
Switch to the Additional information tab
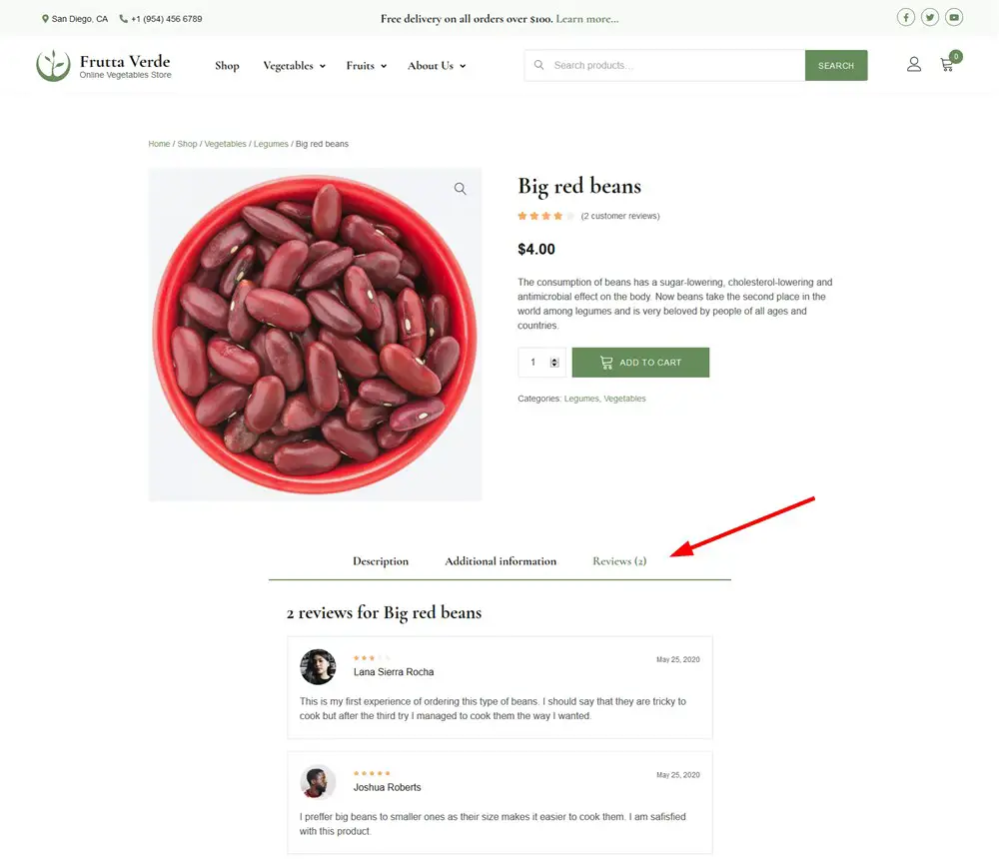tap(500, 561)
